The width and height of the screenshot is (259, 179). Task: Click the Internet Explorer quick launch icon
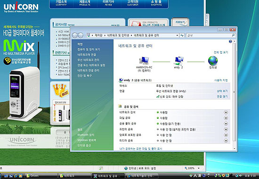click(16, 176)
